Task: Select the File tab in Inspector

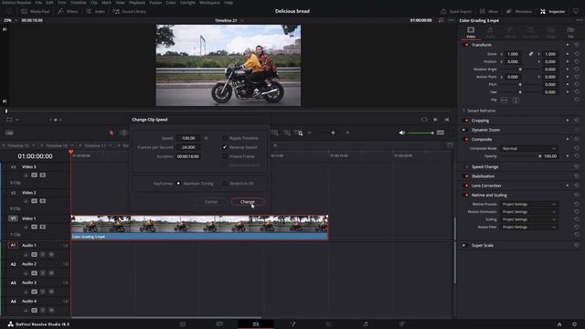Action: point(570,33)
